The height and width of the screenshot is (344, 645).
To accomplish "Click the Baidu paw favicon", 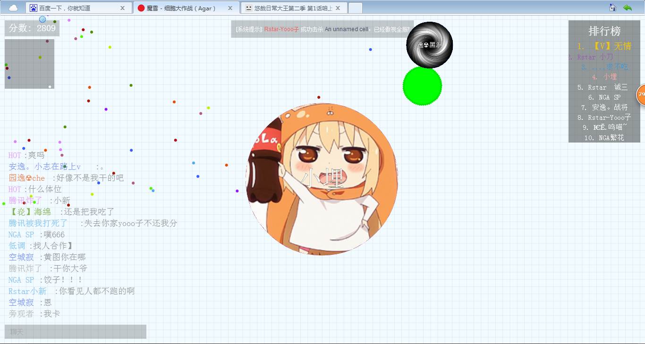I will coord(34,8).
